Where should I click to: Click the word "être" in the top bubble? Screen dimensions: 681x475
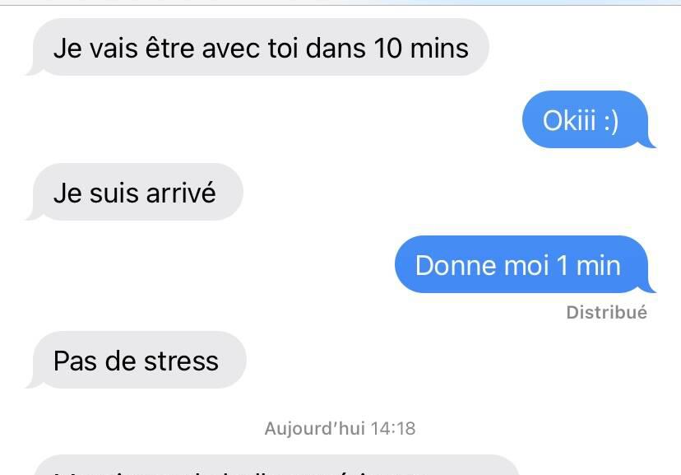click(169, 48)
